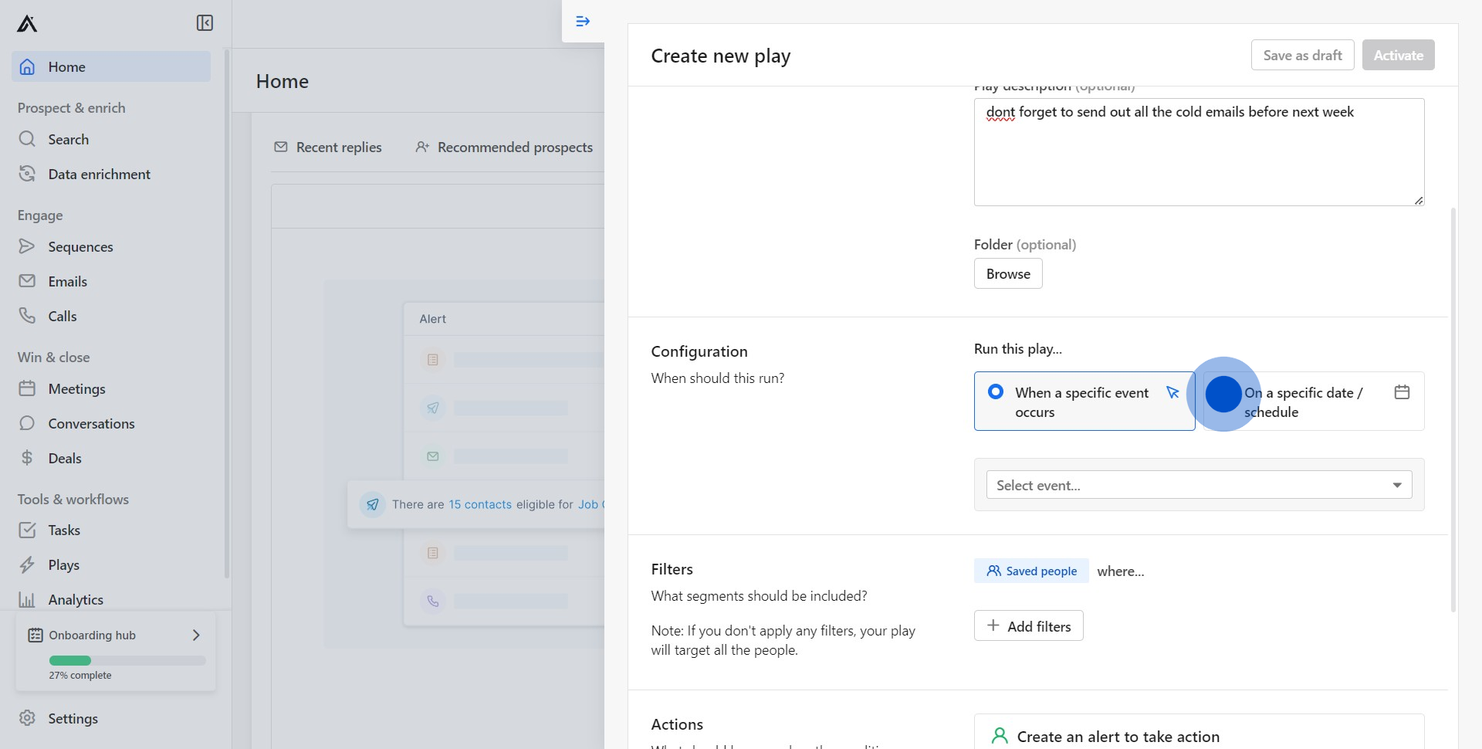
Task: Click Save as draft button
Action: coord(1302,56)
